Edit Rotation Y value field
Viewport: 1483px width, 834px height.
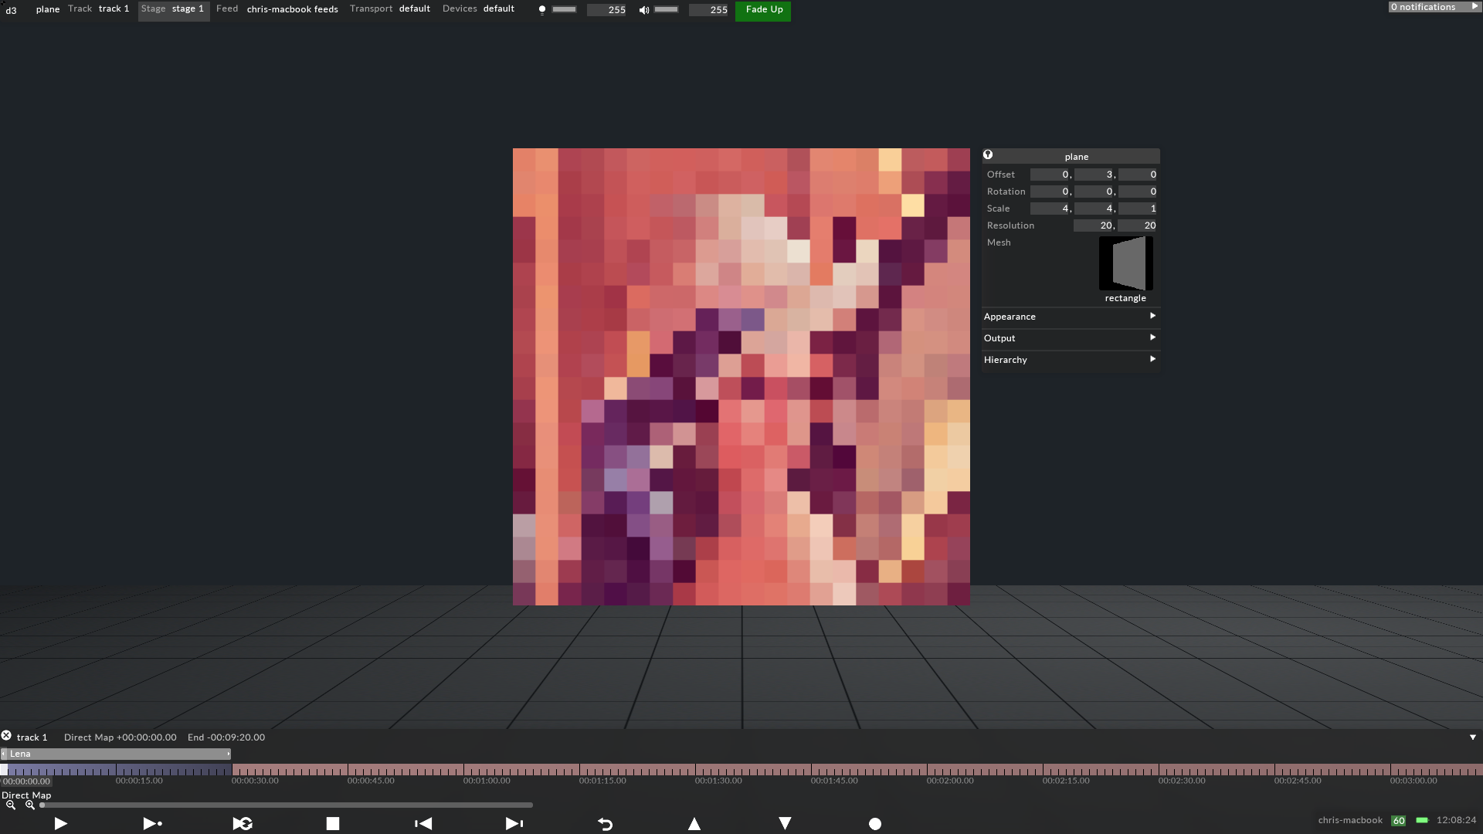coord(1094,192)
